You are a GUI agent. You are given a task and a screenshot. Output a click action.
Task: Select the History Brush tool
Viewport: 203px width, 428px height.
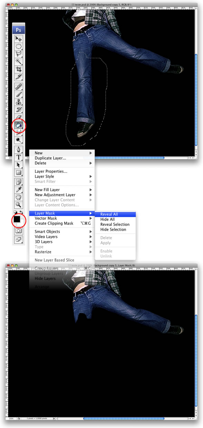coord(19,109)
